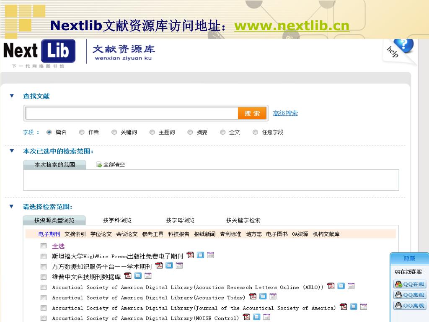This screenshot has width=429, height=322.
Task: Select the 任意字段 field radio button
Action: coord(255,132)
